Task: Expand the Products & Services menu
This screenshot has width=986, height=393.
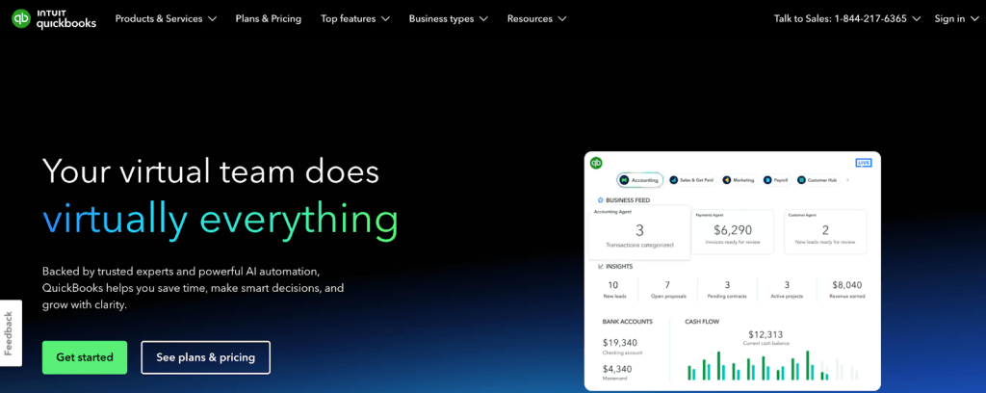Action: click(166, 18)
